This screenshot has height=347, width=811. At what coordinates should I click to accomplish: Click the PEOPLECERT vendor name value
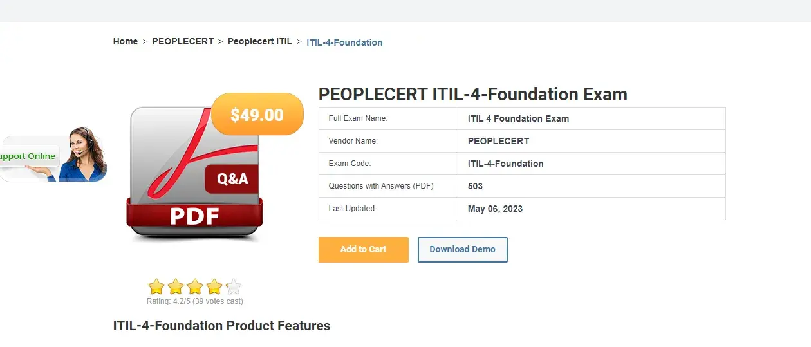pos(498,141)
